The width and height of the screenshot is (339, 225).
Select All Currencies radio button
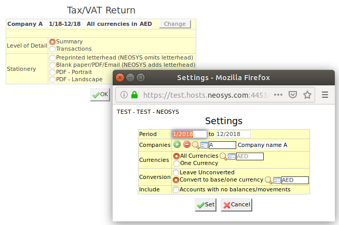(177, 156)
